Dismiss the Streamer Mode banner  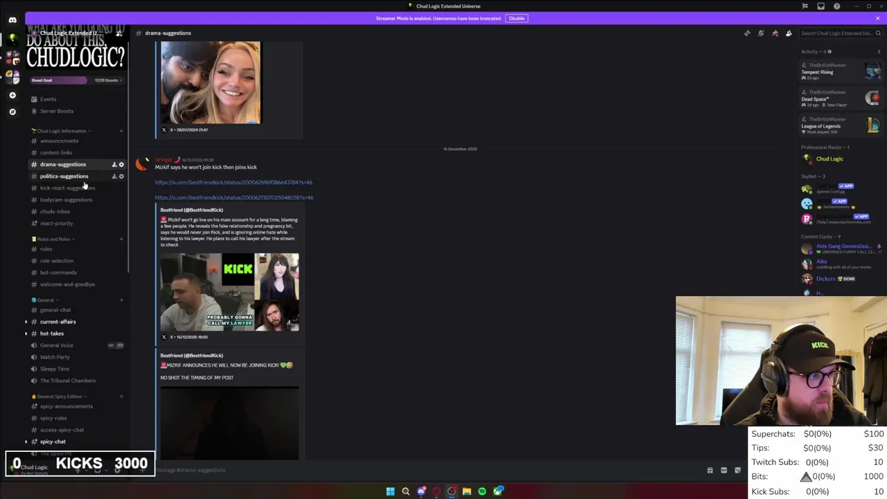coord(878,18)
